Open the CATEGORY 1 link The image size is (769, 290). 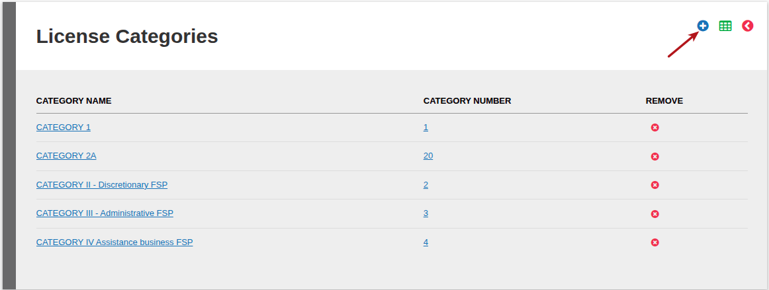point(64,127)
